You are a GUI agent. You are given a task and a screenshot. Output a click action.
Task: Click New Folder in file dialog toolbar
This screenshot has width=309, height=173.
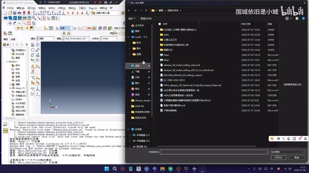click(146, 18)
